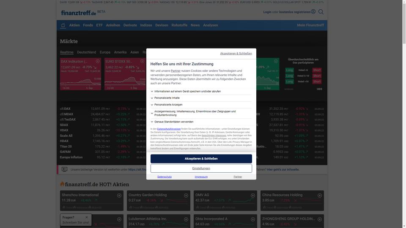
Task: Open Impressum link in consent dialog
Action: click(201, 177)
